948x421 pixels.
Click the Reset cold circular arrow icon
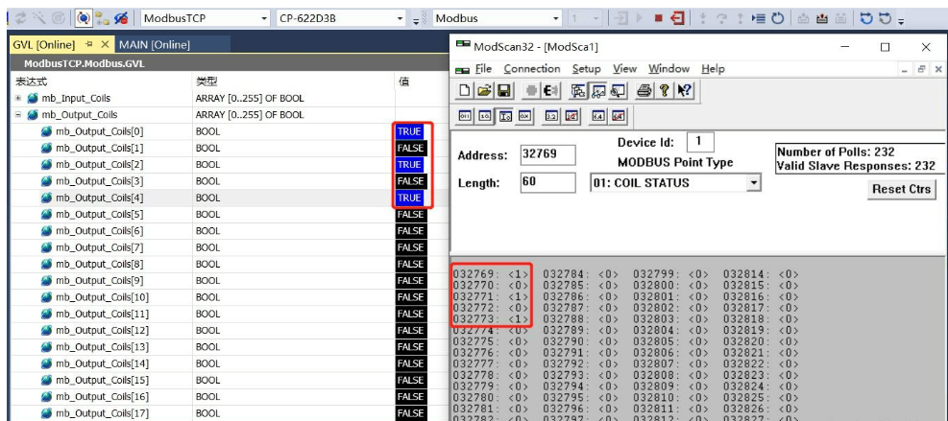(x=779, y=18)
